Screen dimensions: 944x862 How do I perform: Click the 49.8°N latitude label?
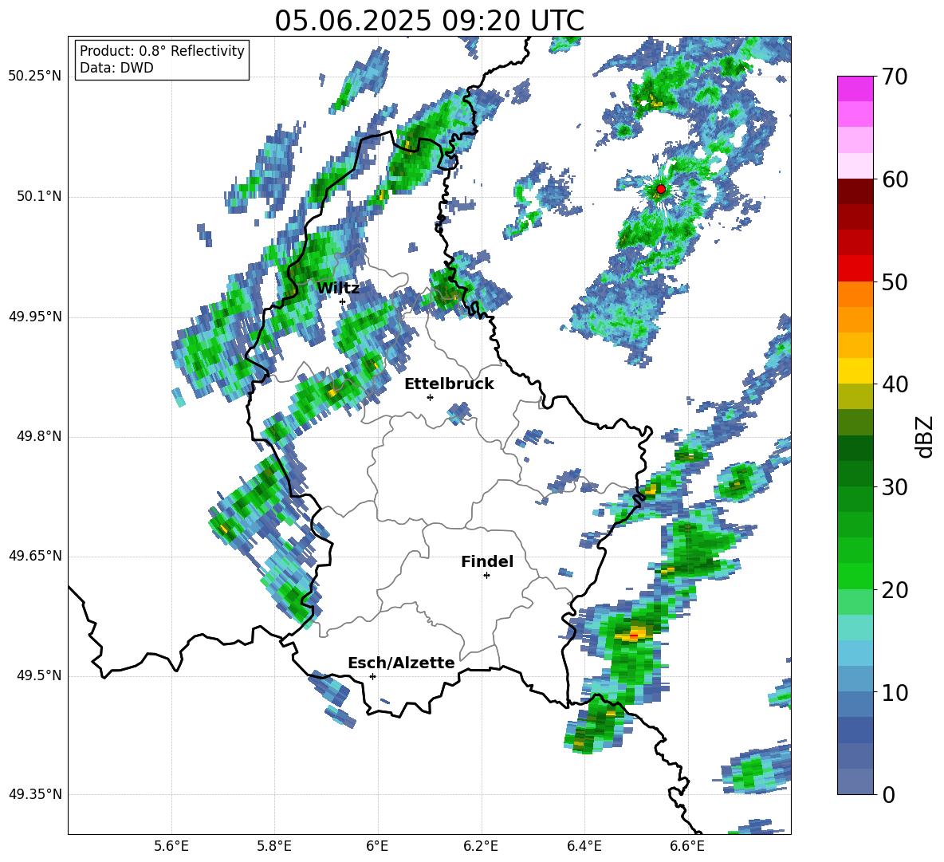click(38, 436)
